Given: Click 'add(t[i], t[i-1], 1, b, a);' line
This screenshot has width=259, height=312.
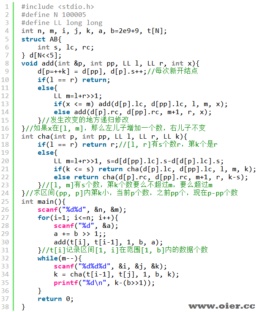Looking at the screenshot, I should click(108, 242).
